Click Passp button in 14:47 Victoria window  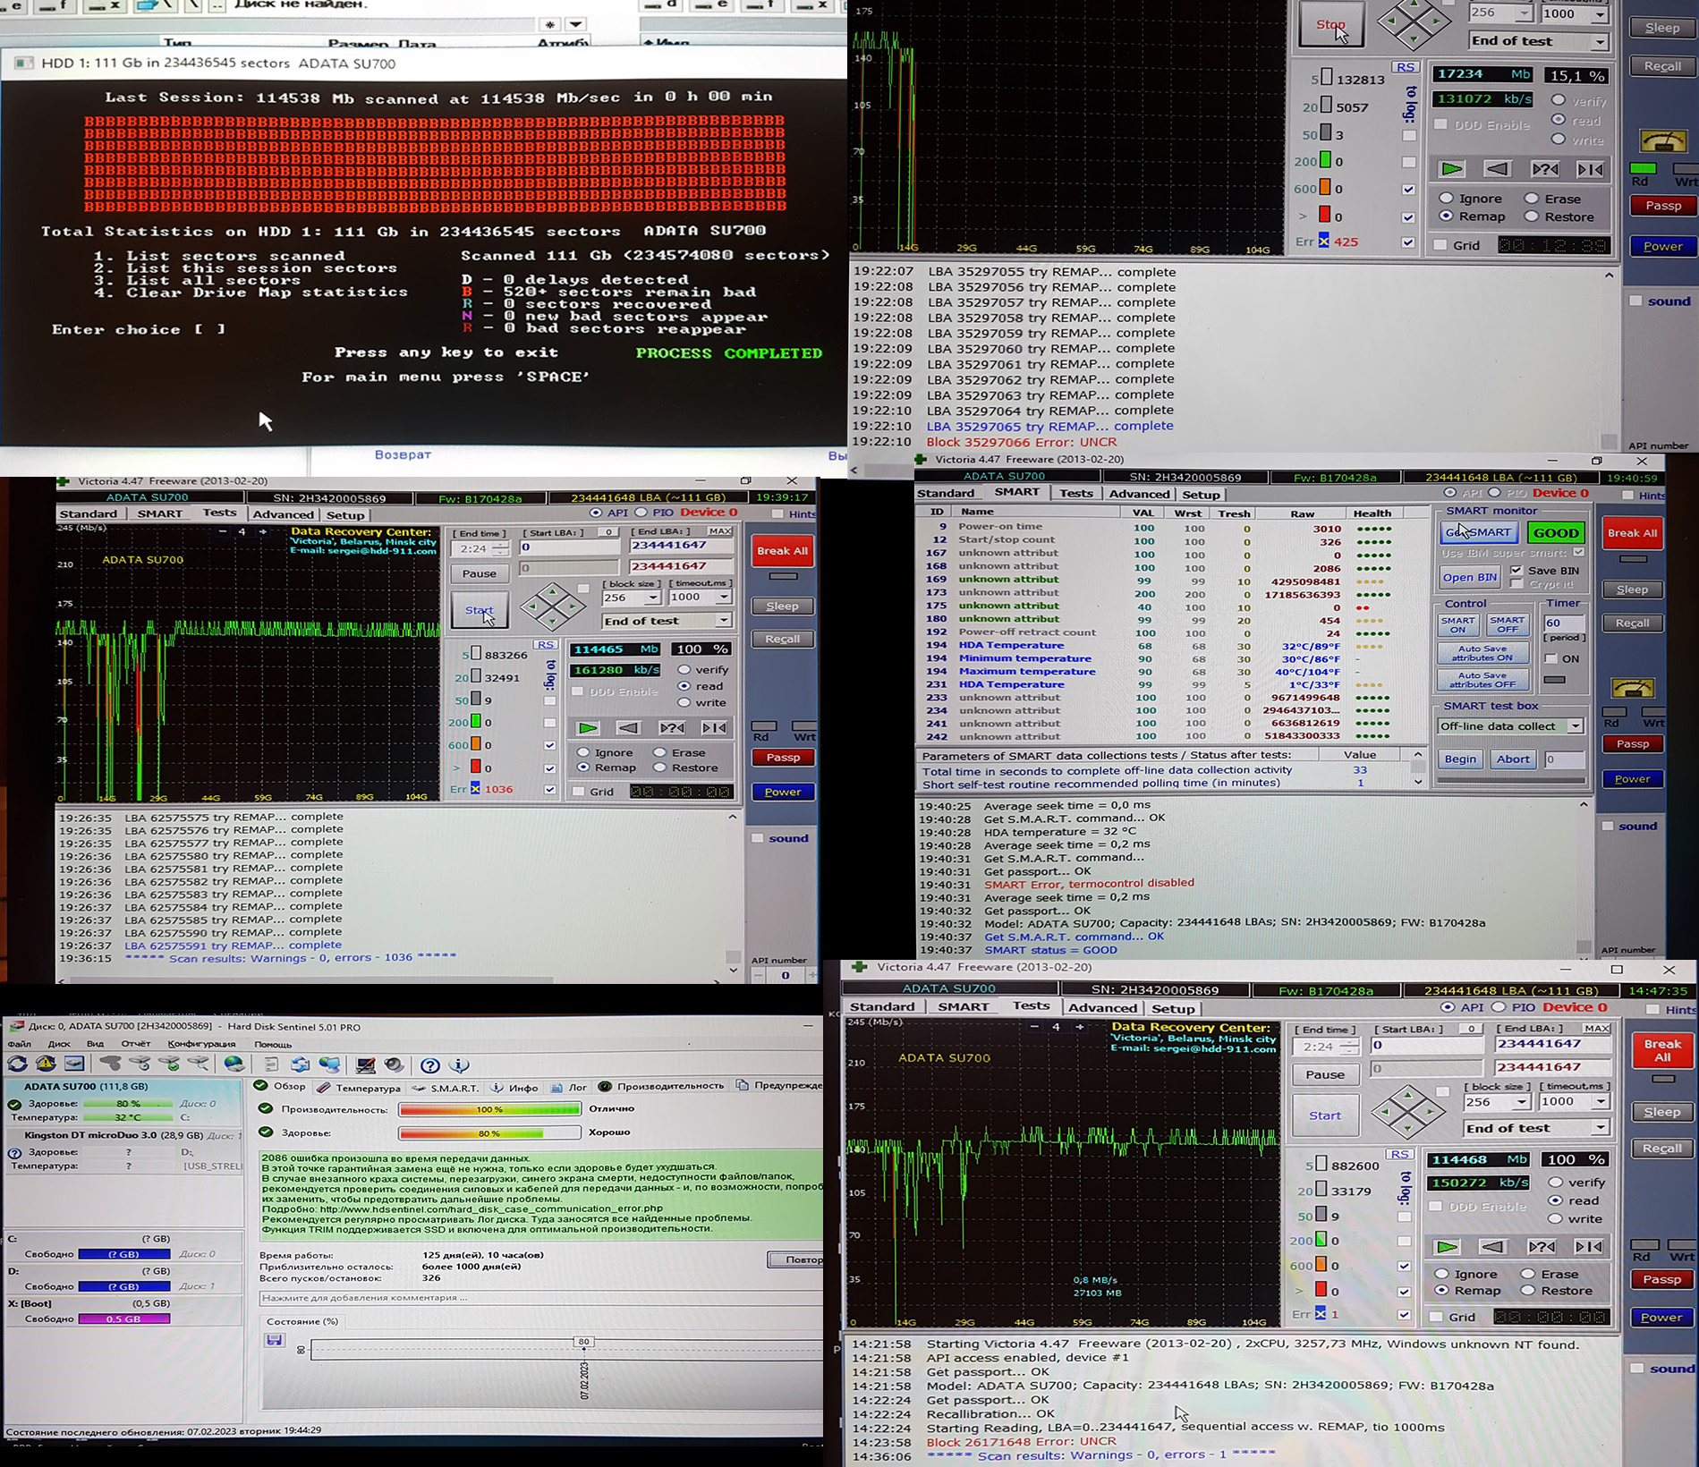click(x=1662, y=1279)
